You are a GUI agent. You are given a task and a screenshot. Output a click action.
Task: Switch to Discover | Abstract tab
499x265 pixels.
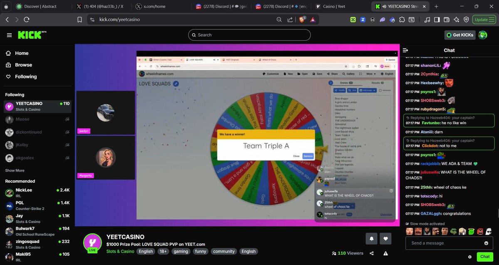pyautogui.click(x=41, y=7)
